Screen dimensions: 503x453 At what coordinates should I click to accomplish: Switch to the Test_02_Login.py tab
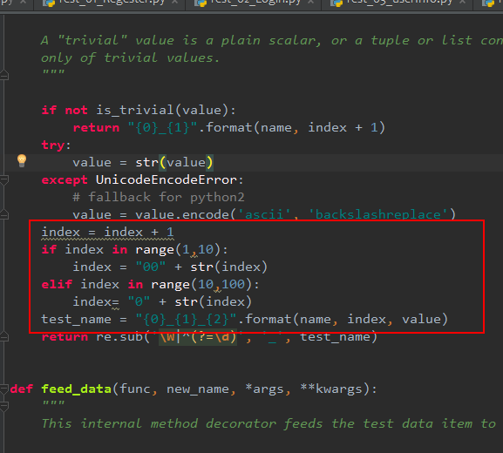coord(255,3)
